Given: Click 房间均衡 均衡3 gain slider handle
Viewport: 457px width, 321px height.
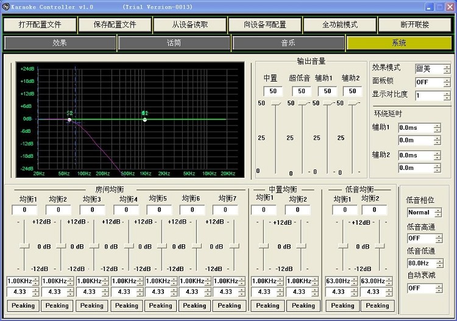Looking at the screenshot, I should [x=94, y=246].
